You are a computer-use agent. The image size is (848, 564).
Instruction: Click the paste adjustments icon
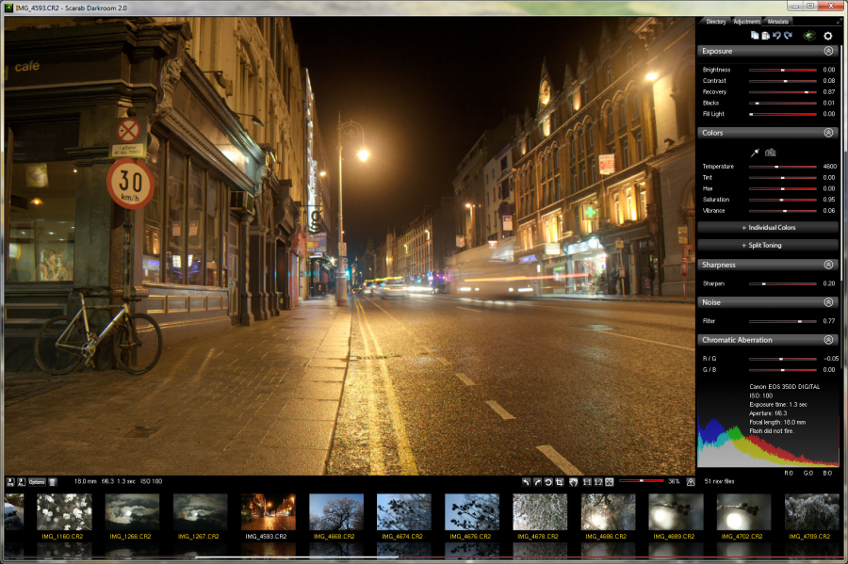point(765,36)
